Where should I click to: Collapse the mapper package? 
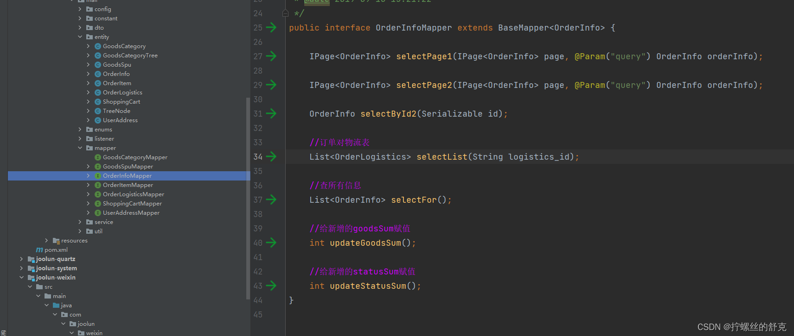pyautogui.click(x=80, y=148)
